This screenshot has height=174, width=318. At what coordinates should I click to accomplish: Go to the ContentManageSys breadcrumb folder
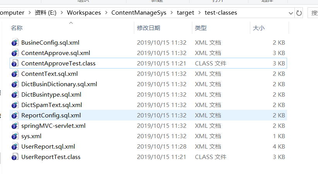pos(139,13)
